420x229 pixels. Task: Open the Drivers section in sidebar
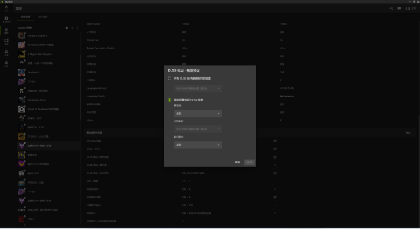coord(7,19)
